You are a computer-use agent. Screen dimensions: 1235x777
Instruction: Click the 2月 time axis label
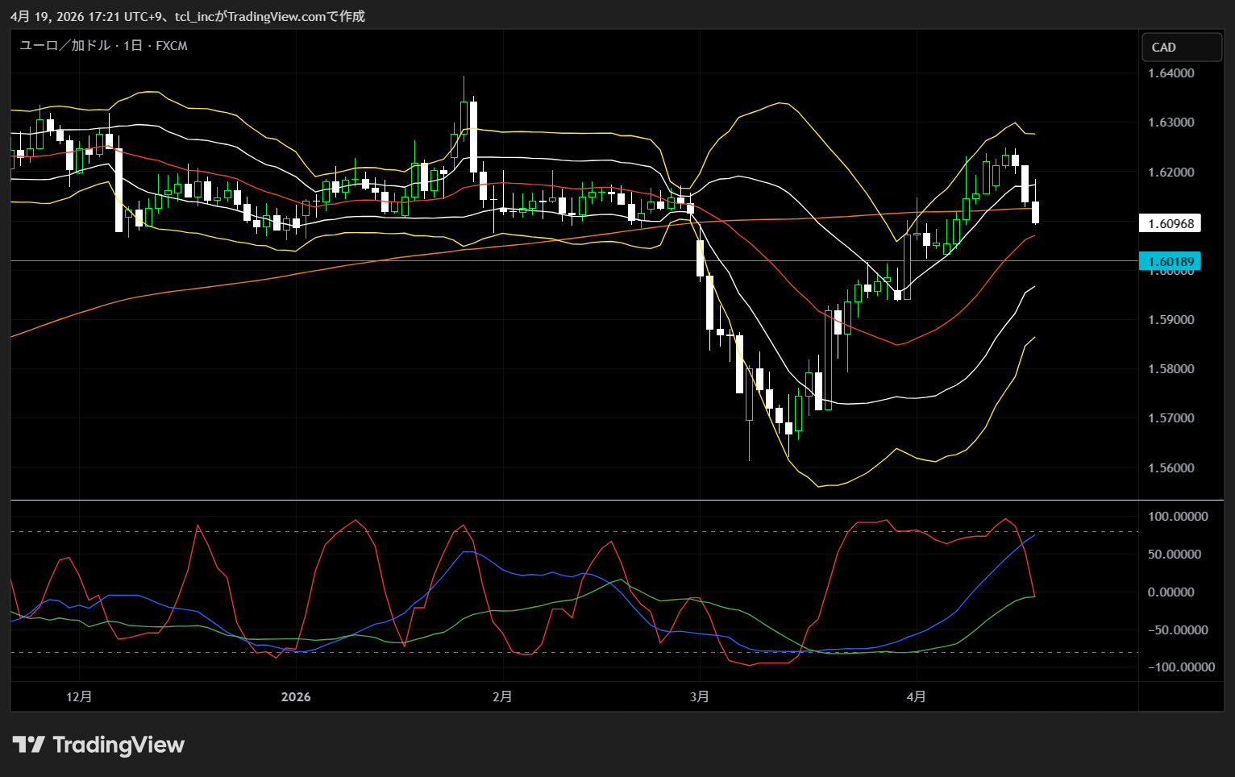[x=502, y=696]
